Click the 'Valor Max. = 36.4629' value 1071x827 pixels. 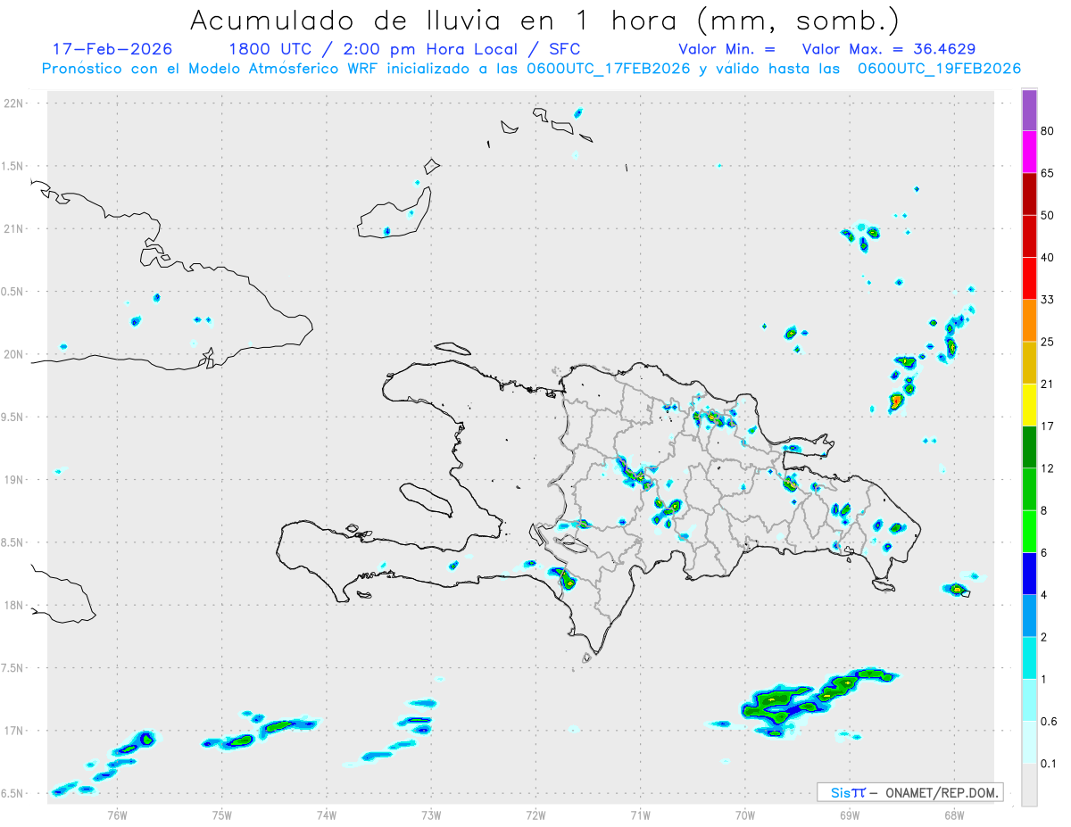(x=889, y=50)
